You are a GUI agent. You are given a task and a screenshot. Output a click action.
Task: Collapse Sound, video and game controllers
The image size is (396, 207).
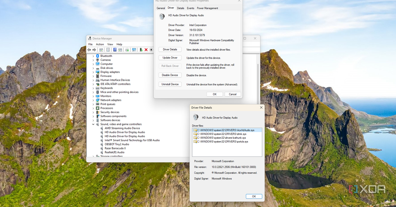click(x=93, y=124)
